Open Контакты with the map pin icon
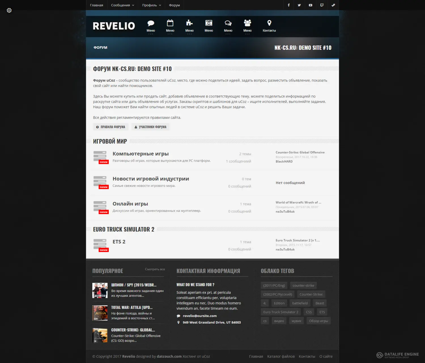The image size is (425, 363). [269, 26]
